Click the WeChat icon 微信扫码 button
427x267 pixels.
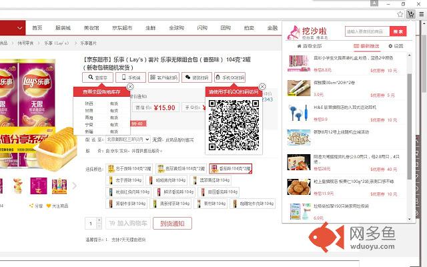pyautogui.click(x=197, y=77)
